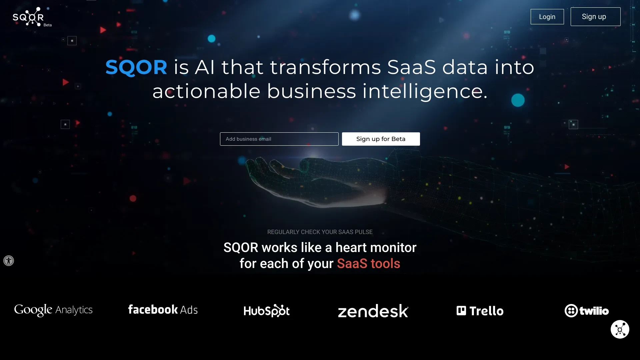Select the business email input field
Viewport: 640px width, 360px height.
coord(279,139)
